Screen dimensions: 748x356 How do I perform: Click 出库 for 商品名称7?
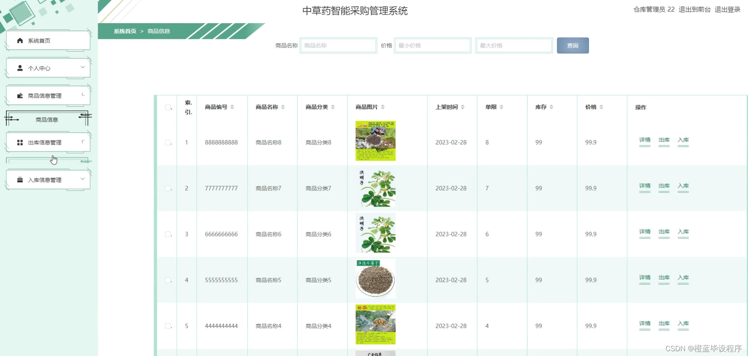664,186
